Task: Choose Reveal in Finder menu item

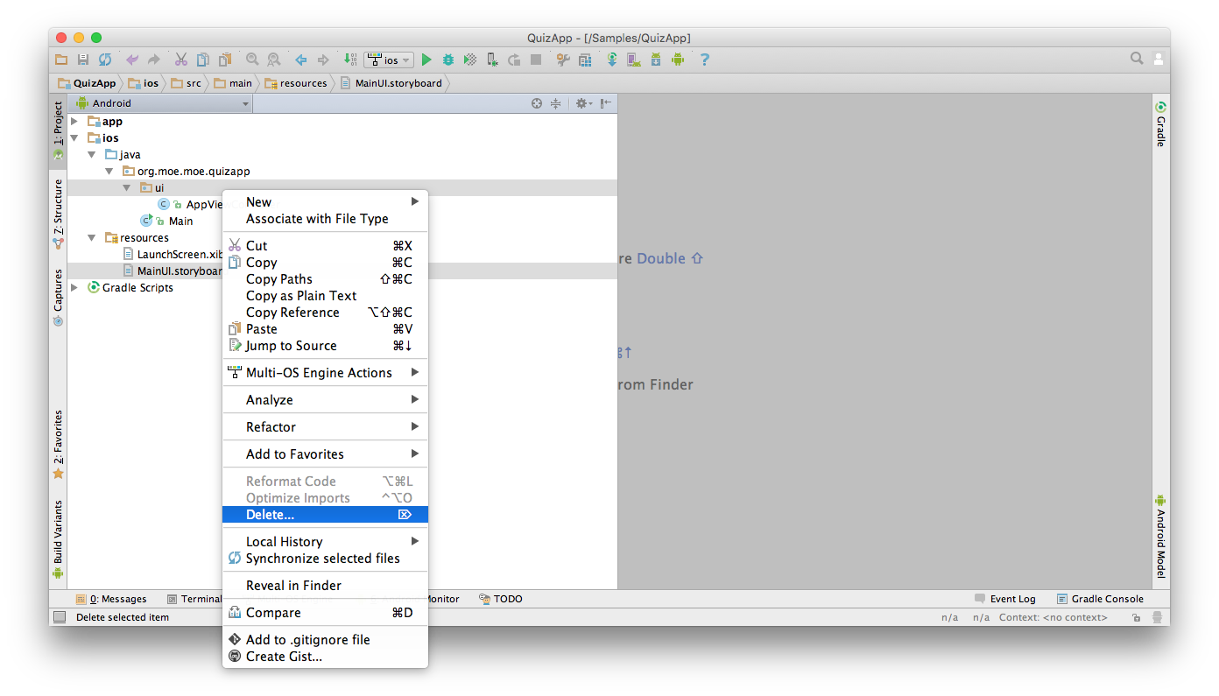Action: (325, 586)
